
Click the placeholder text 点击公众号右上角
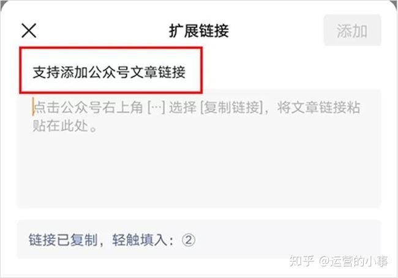point(88,107)
